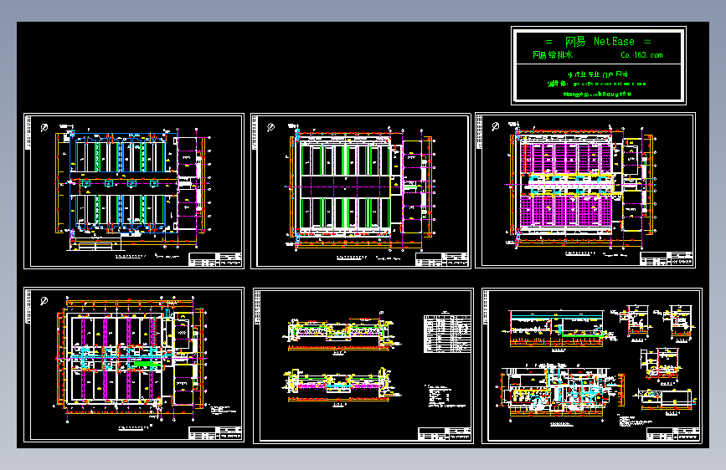Click the "Co. 163. com" text
This screenshot has height=470, width=726.
tap(641, 55)
